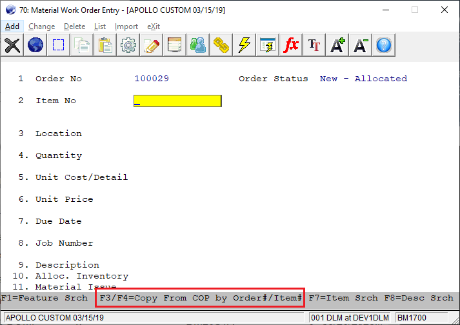The width and height of the screenshot is (460, 325).
Task: Click the black X cancel toolbar icon
Action: point(12,45)
